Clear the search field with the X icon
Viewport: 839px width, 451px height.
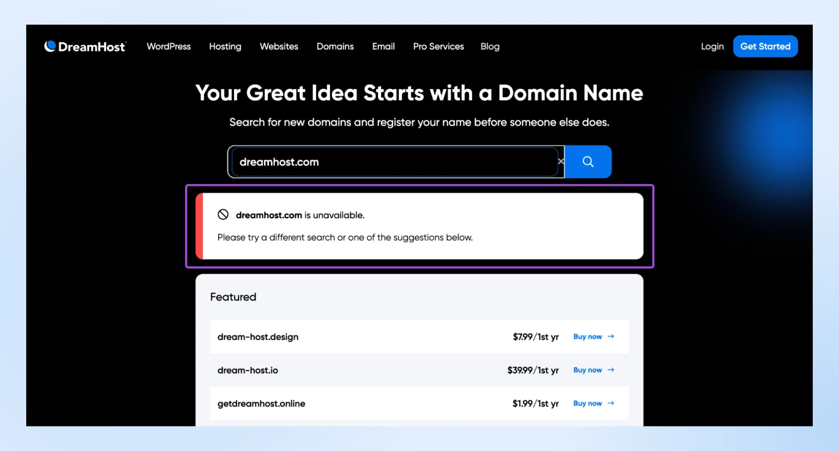(x=561, y=162)
